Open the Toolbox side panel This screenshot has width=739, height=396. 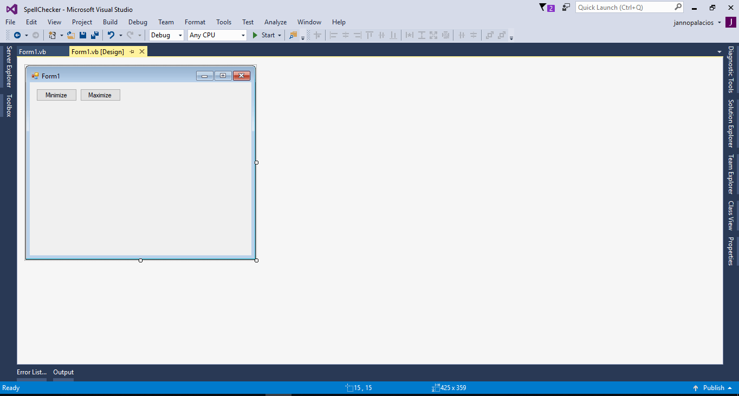click(x=9, y=105)
